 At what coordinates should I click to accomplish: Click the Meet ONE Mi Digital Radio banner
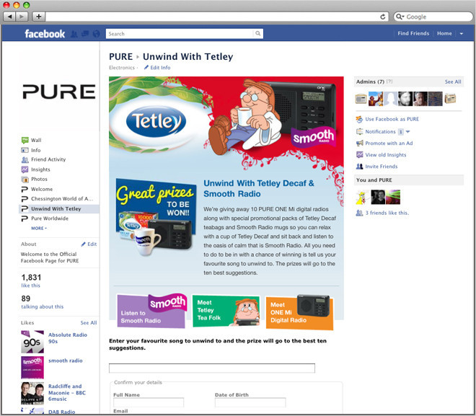pos(299,312)
